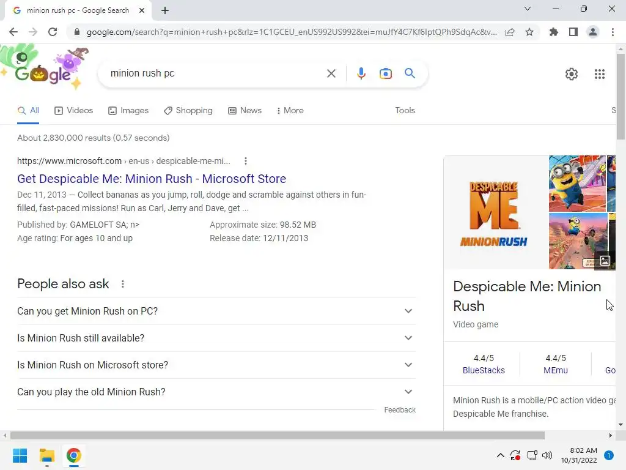This screenshot has width=626, height=470.
Task: Open clock and date in taskbar
Action: [x=579, y=455]
